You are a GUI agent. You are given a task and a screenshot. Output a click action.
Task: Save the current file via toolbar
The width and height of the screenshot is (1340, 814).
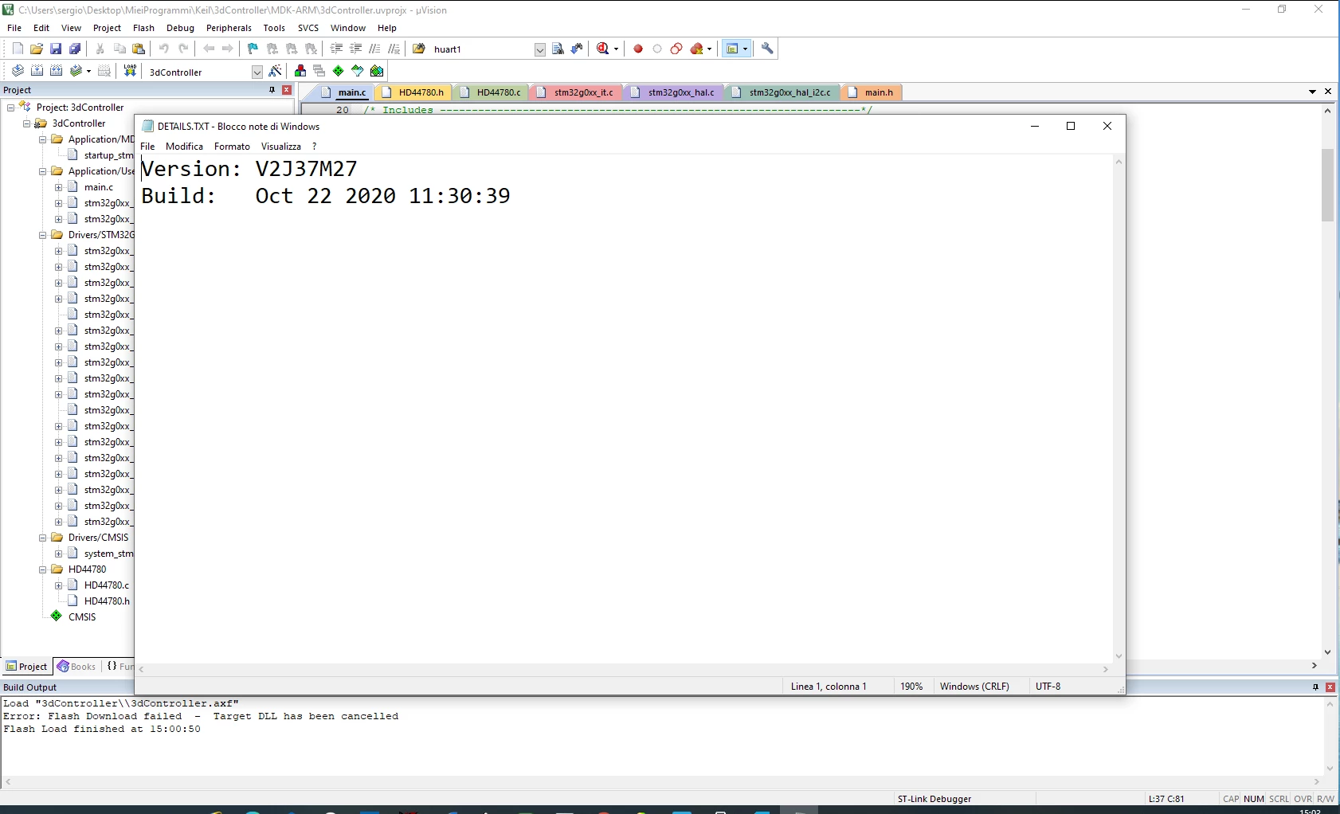(x=56, y=49)
